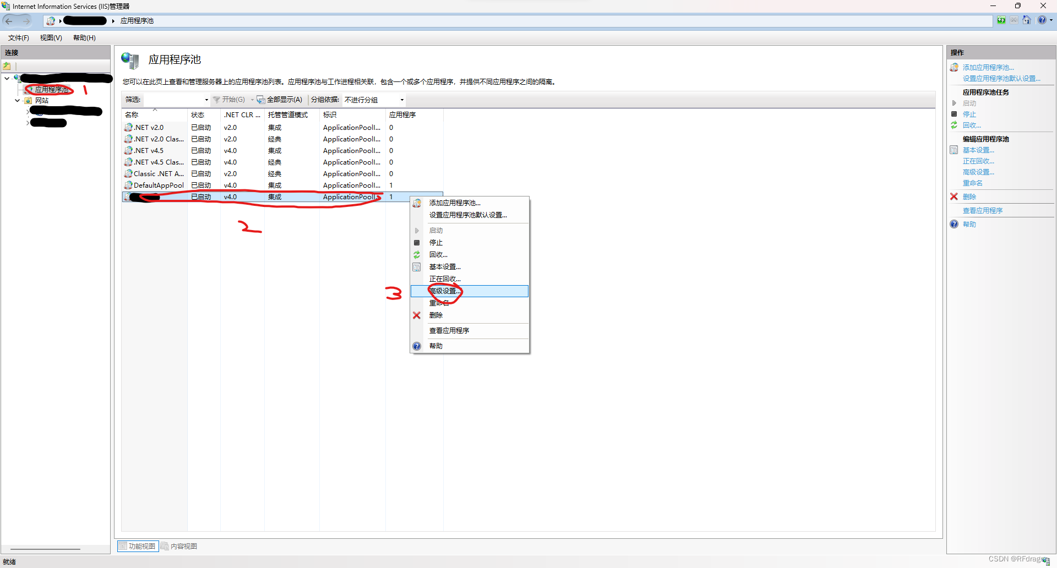Click the blue Help icon in the top toolbar
The height and width of the screenshot is (568, 1057).
click(1042, 20)
